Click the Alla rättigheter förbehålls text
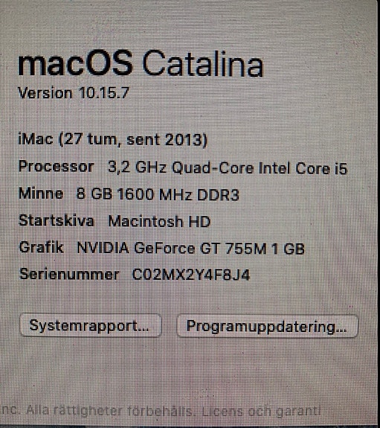This screenshot has height=428, width=380. click(110, 410)
